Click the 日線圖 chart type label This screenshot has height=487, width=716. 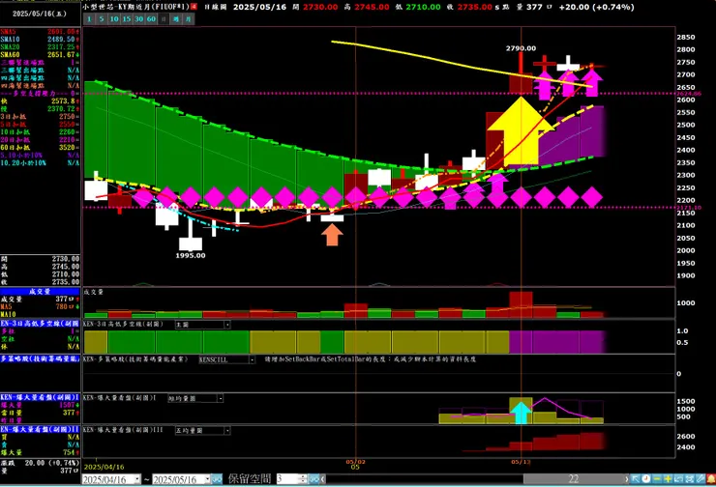215,7
